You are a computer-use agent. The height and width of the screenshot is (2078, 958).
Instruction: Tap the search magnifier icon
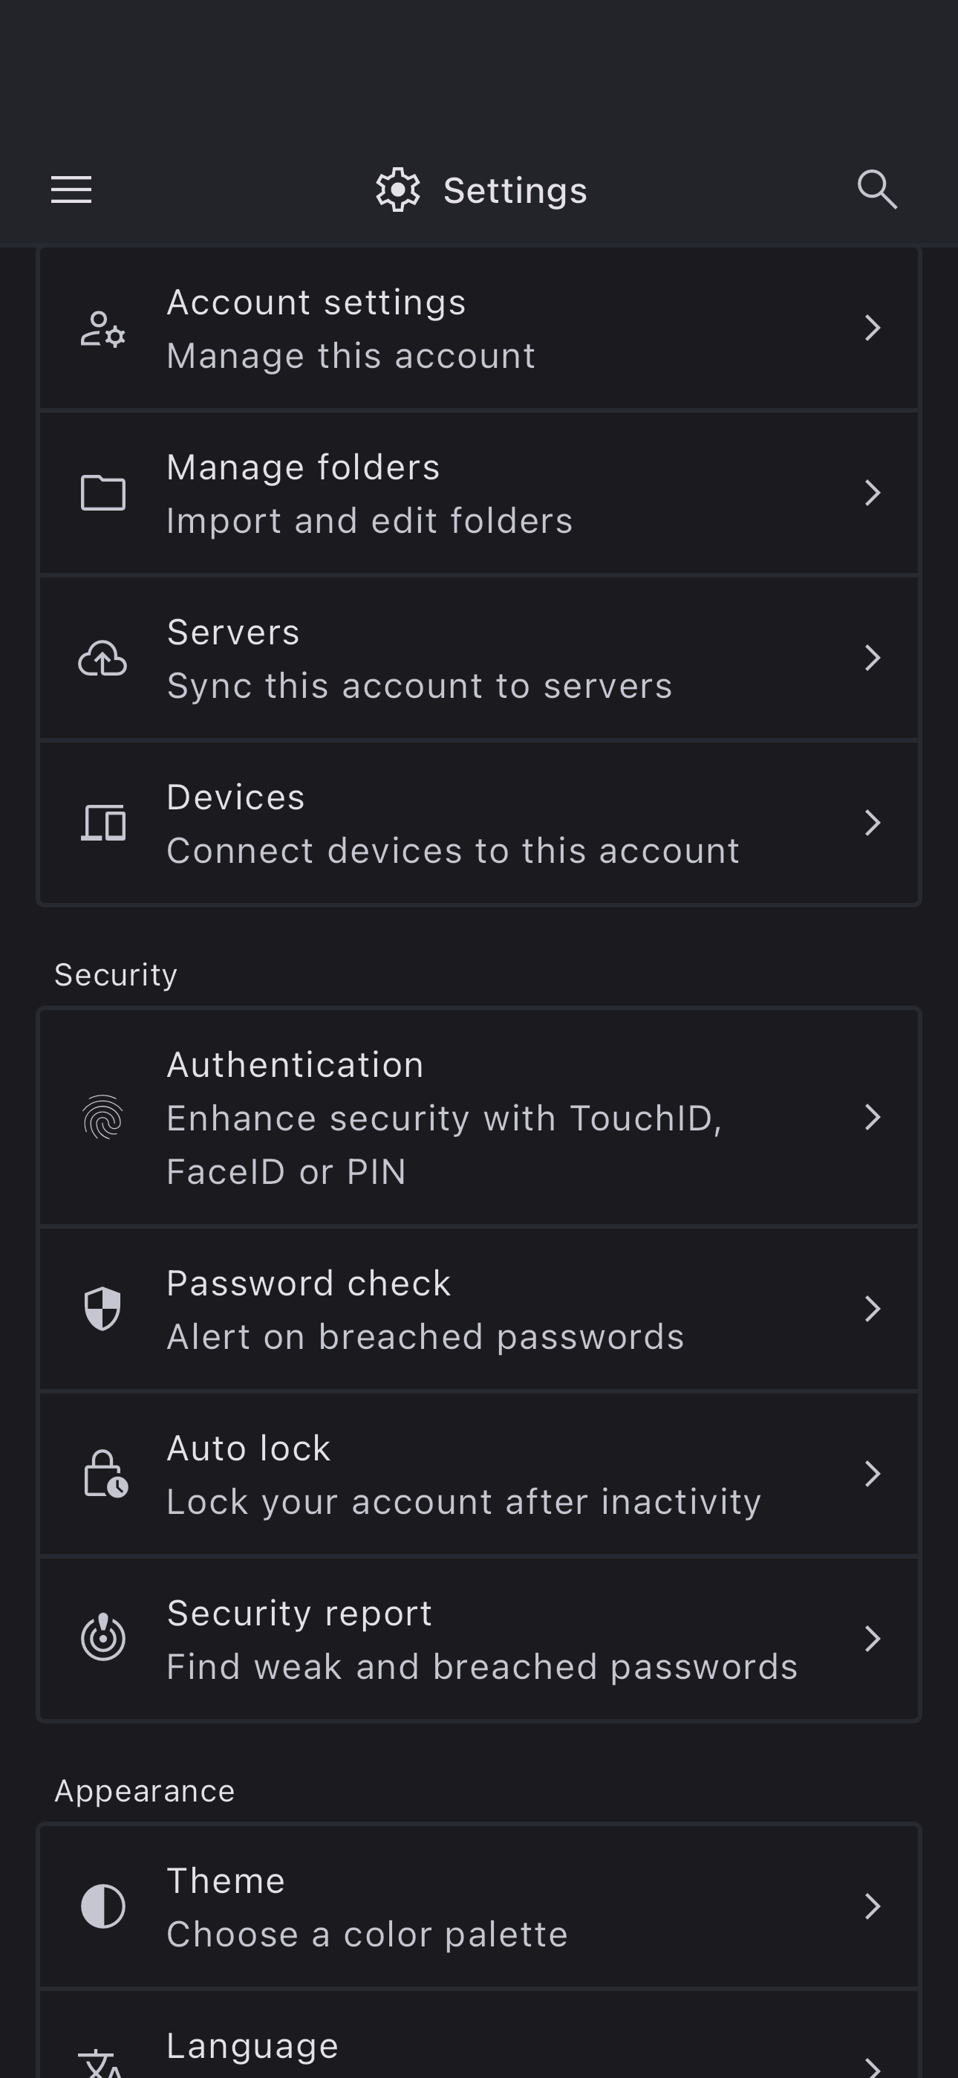pos(876,190)
